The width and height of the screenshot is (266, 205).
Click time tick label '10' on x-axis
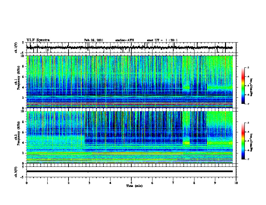[236, 183]
